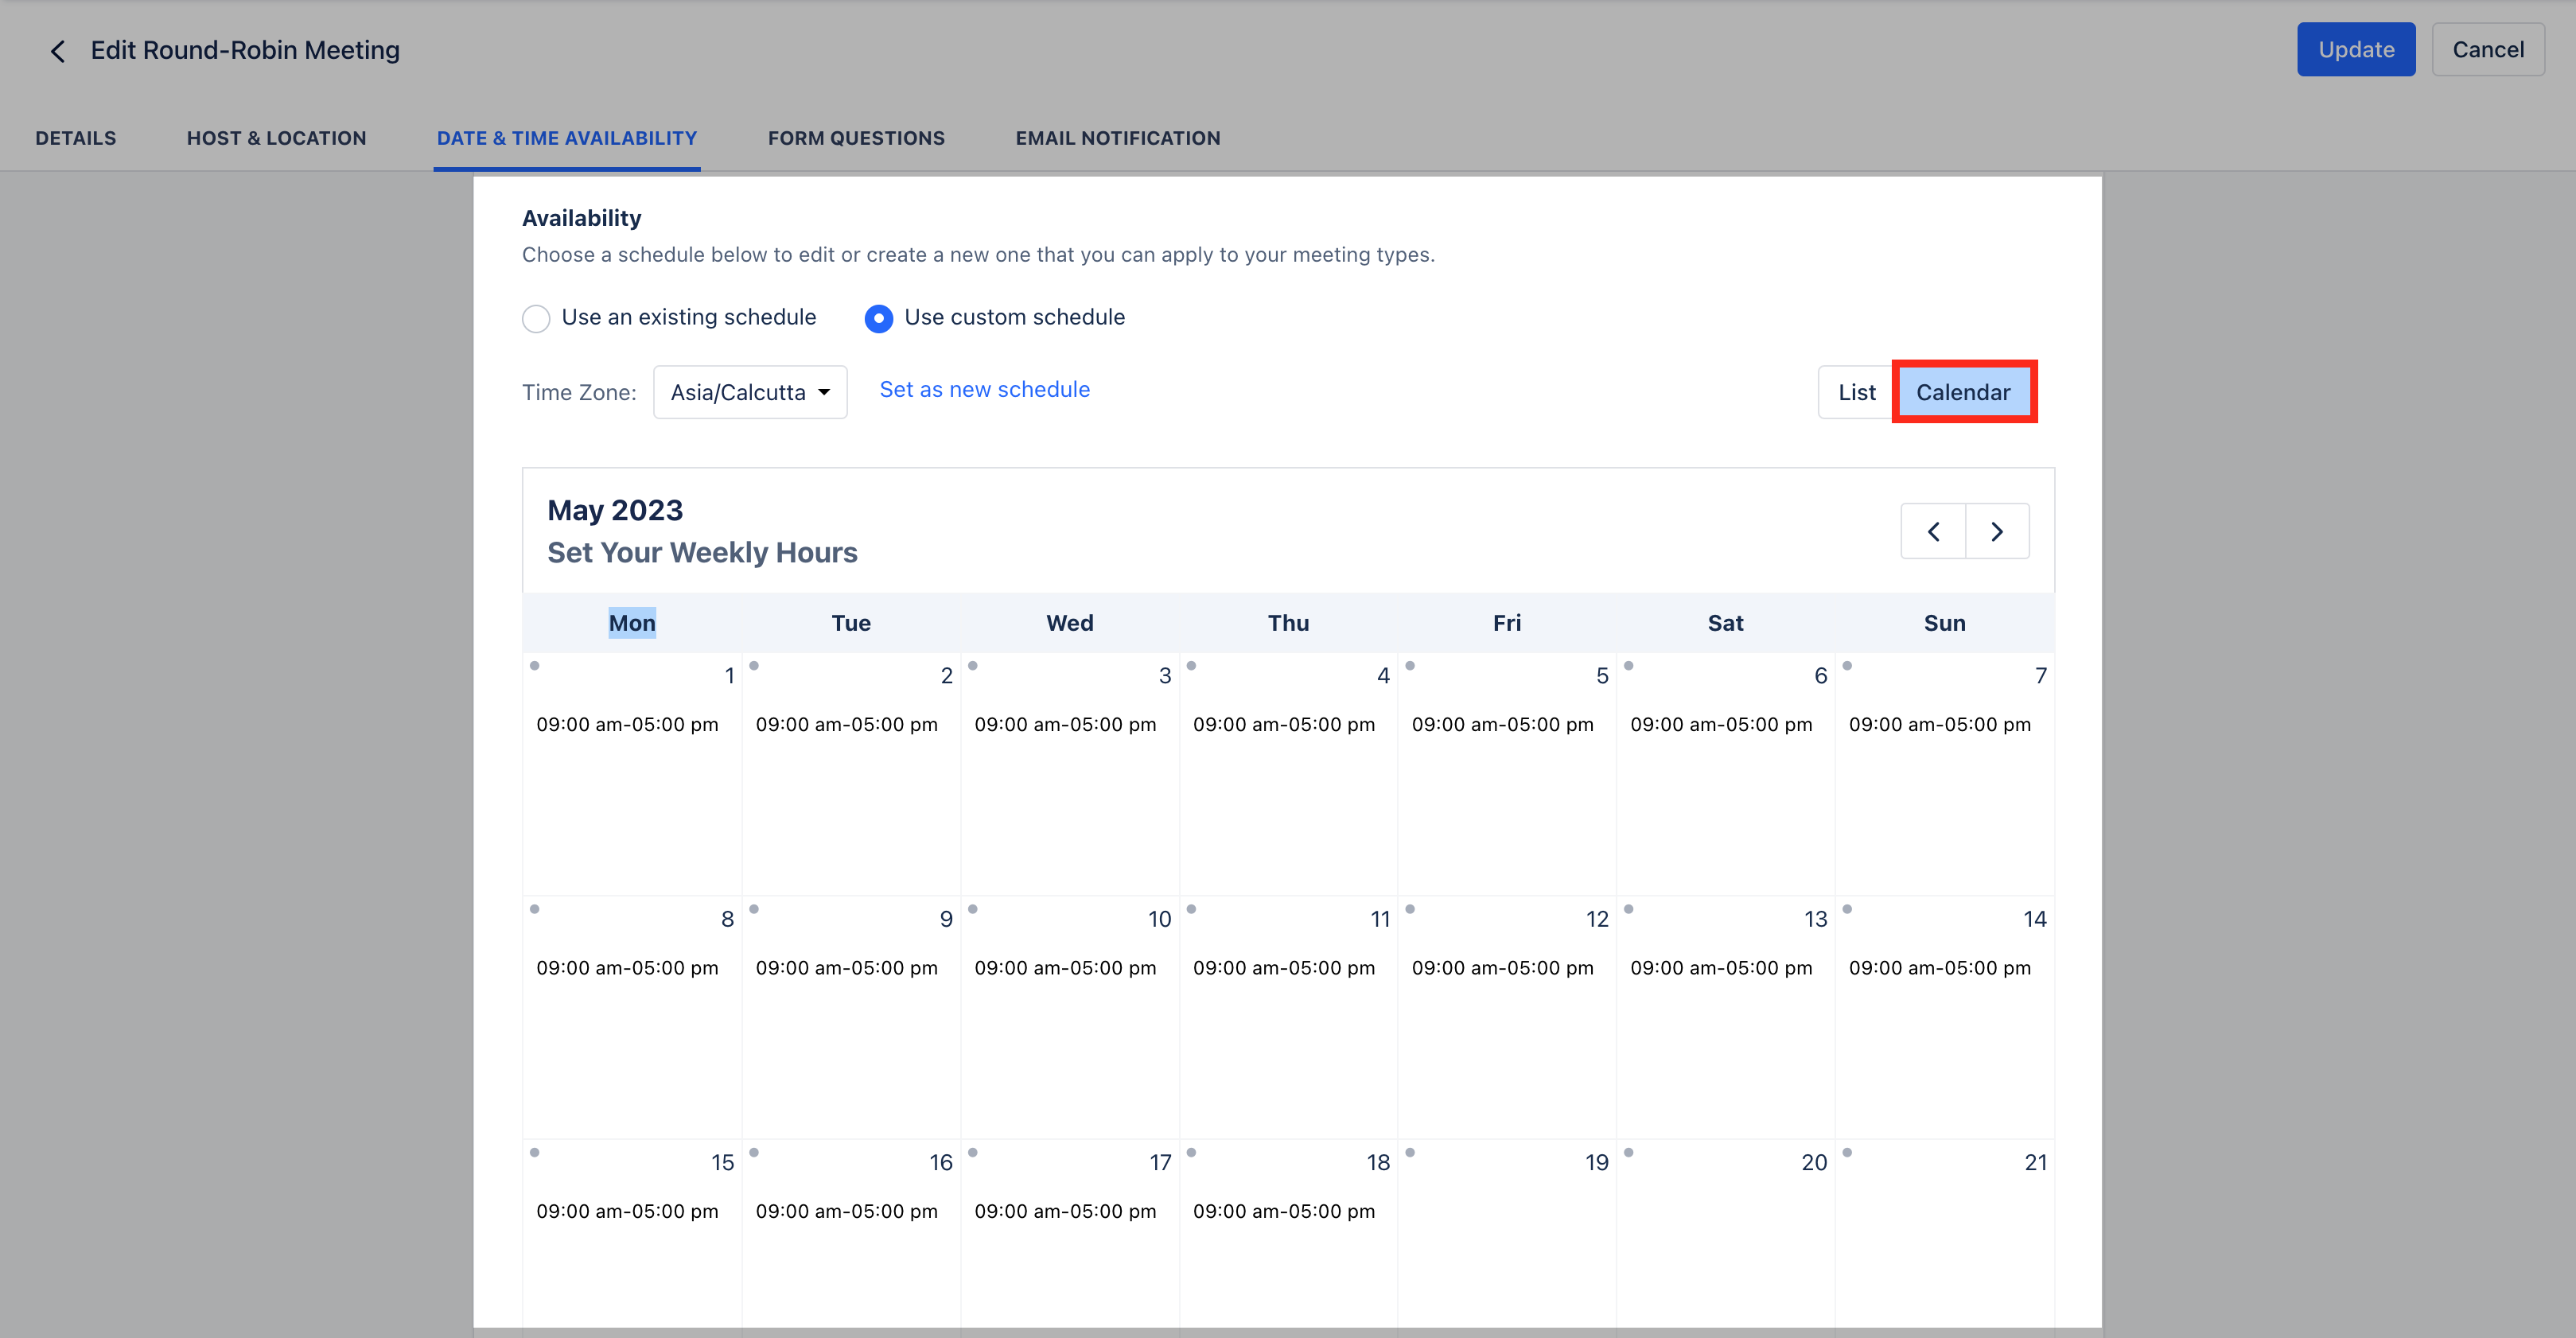The width and height of the screenshot is (2576, 1338).
Task: Select hours on May 7
Action: [x=1940, y=724]
